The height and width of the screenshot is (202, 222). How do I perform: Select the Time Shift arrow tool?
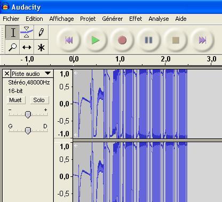pos(27,47)
